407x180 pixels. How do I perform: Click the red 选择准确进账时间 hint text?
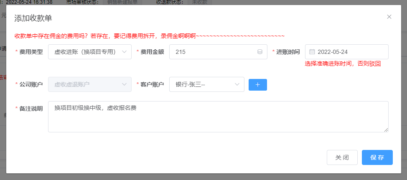(x=343, y=64)
